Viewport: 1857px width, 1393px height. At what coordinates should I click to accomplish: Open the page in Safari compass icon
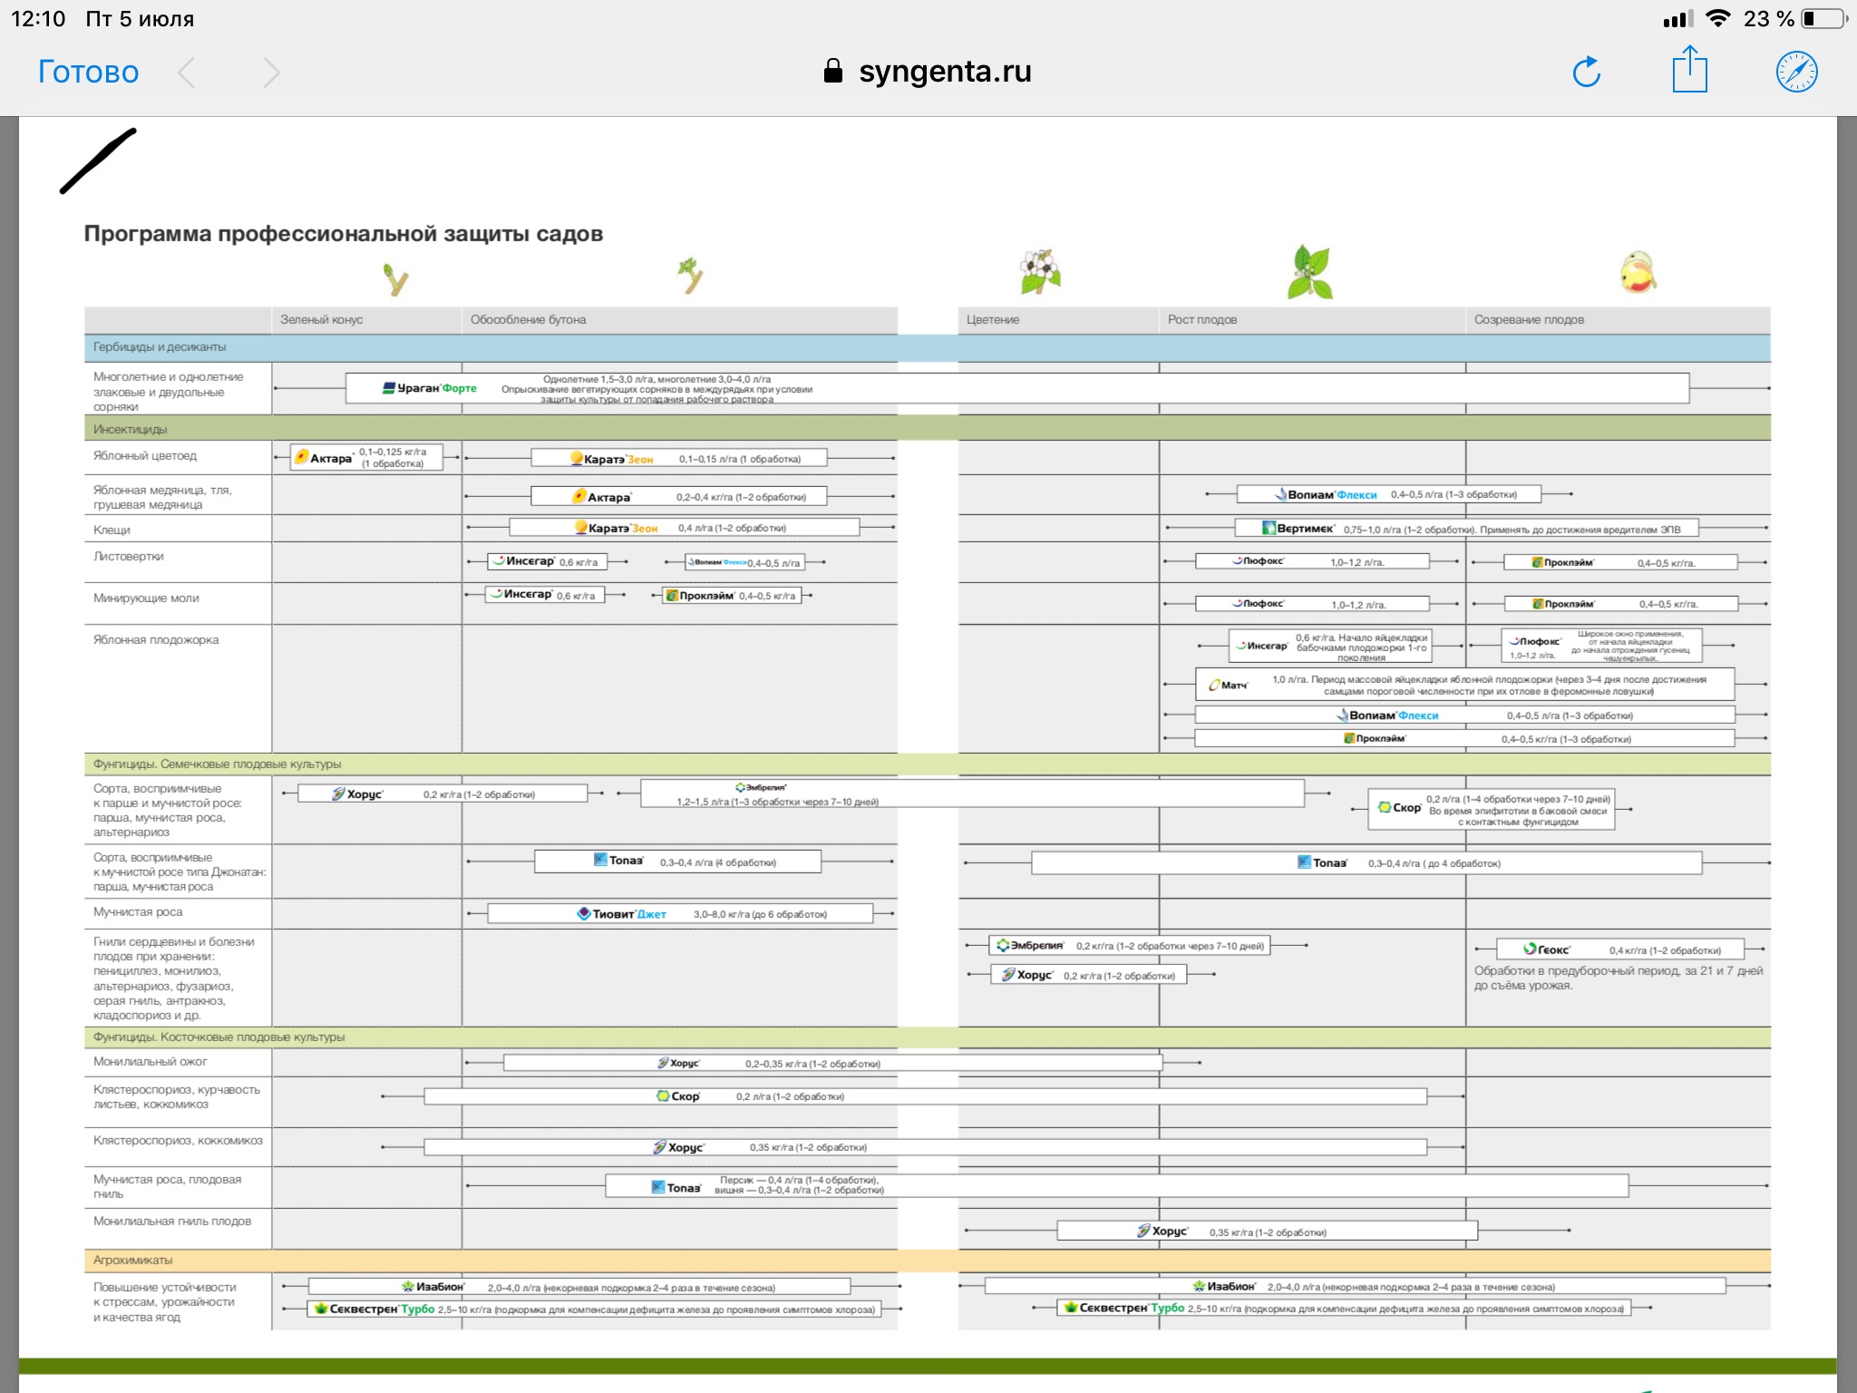tap(1795, 73)
